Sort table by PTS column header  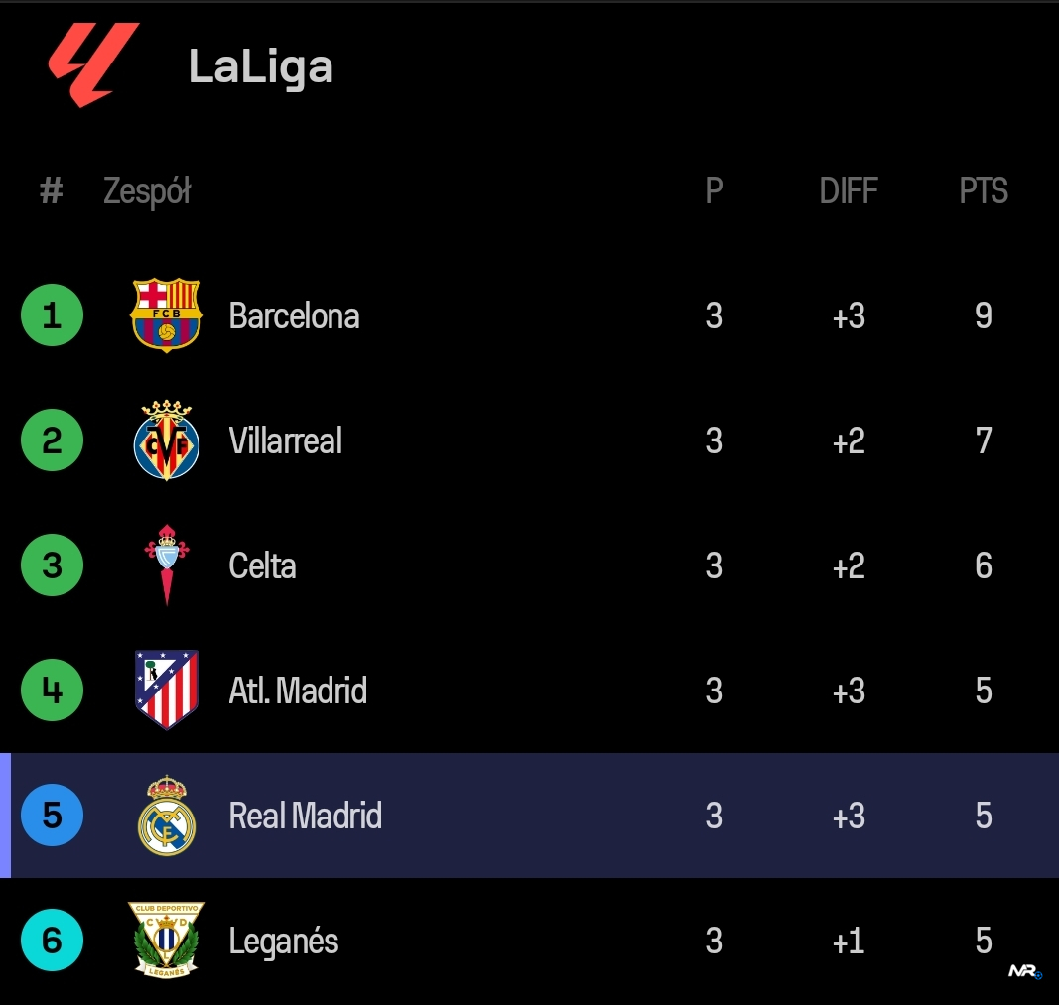pyautogui.click(x=983, y=190)
